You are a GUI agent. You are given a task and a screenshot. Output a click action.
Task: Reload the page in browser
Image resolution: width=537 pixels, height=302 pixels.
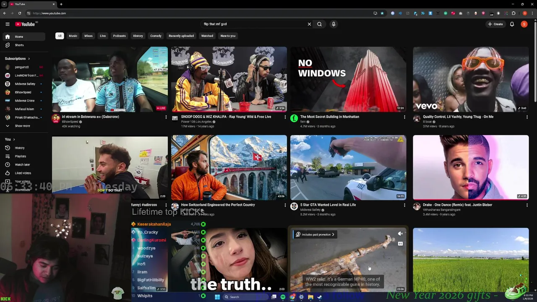19,13
